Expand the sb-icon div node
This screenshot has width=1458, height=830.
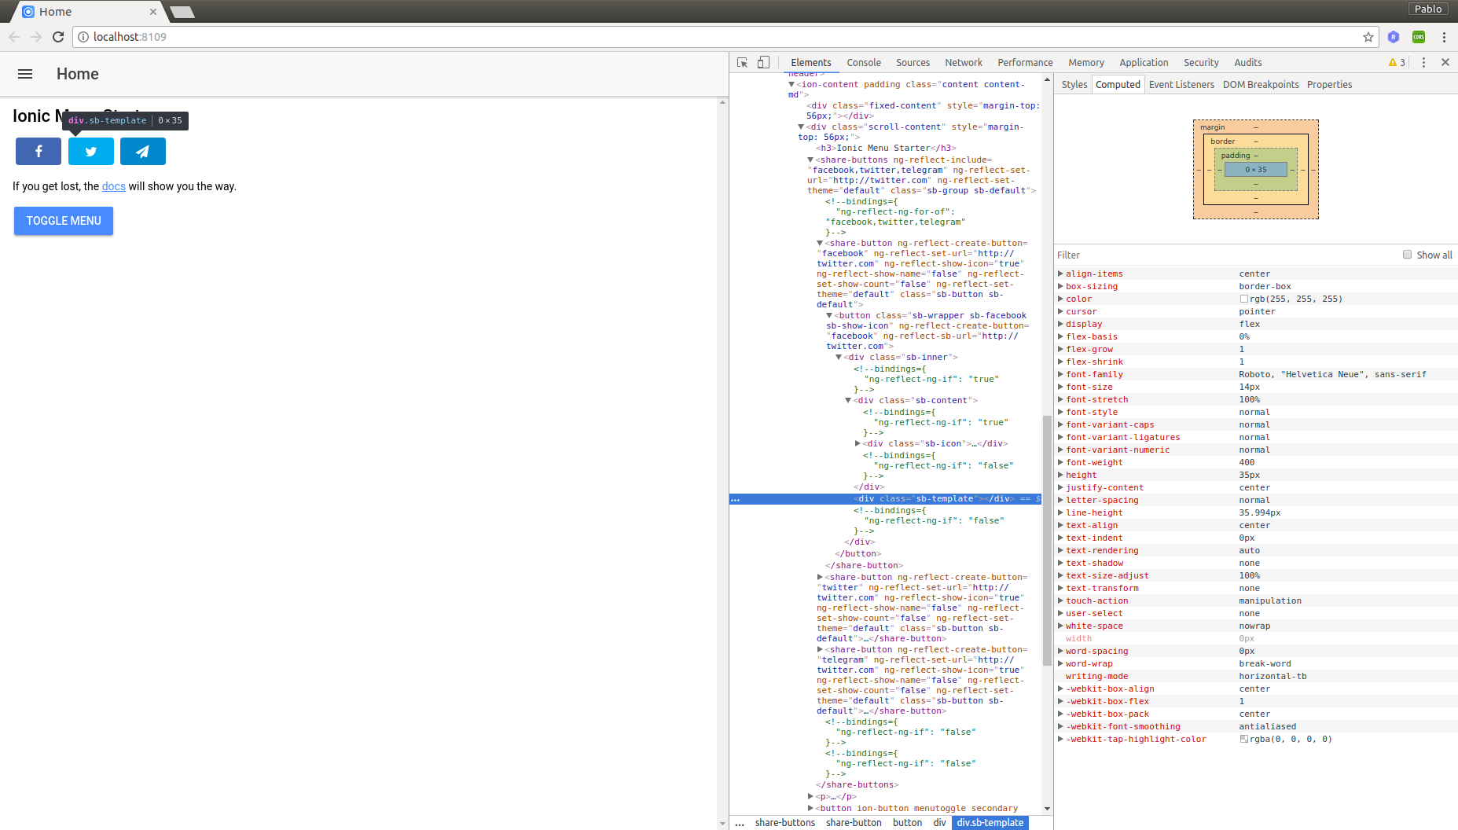point(858,443)
